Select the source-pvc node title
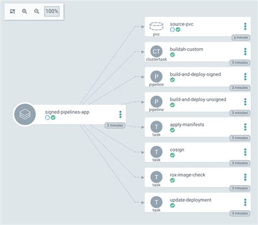The image size is (258, 225). (x=182, y=24)
